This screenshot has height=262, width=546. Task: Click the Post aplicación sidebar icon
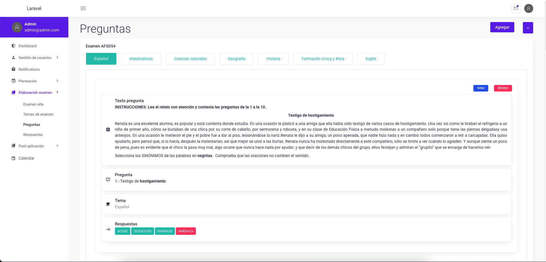pyautogui.click(x=13, y=146)
